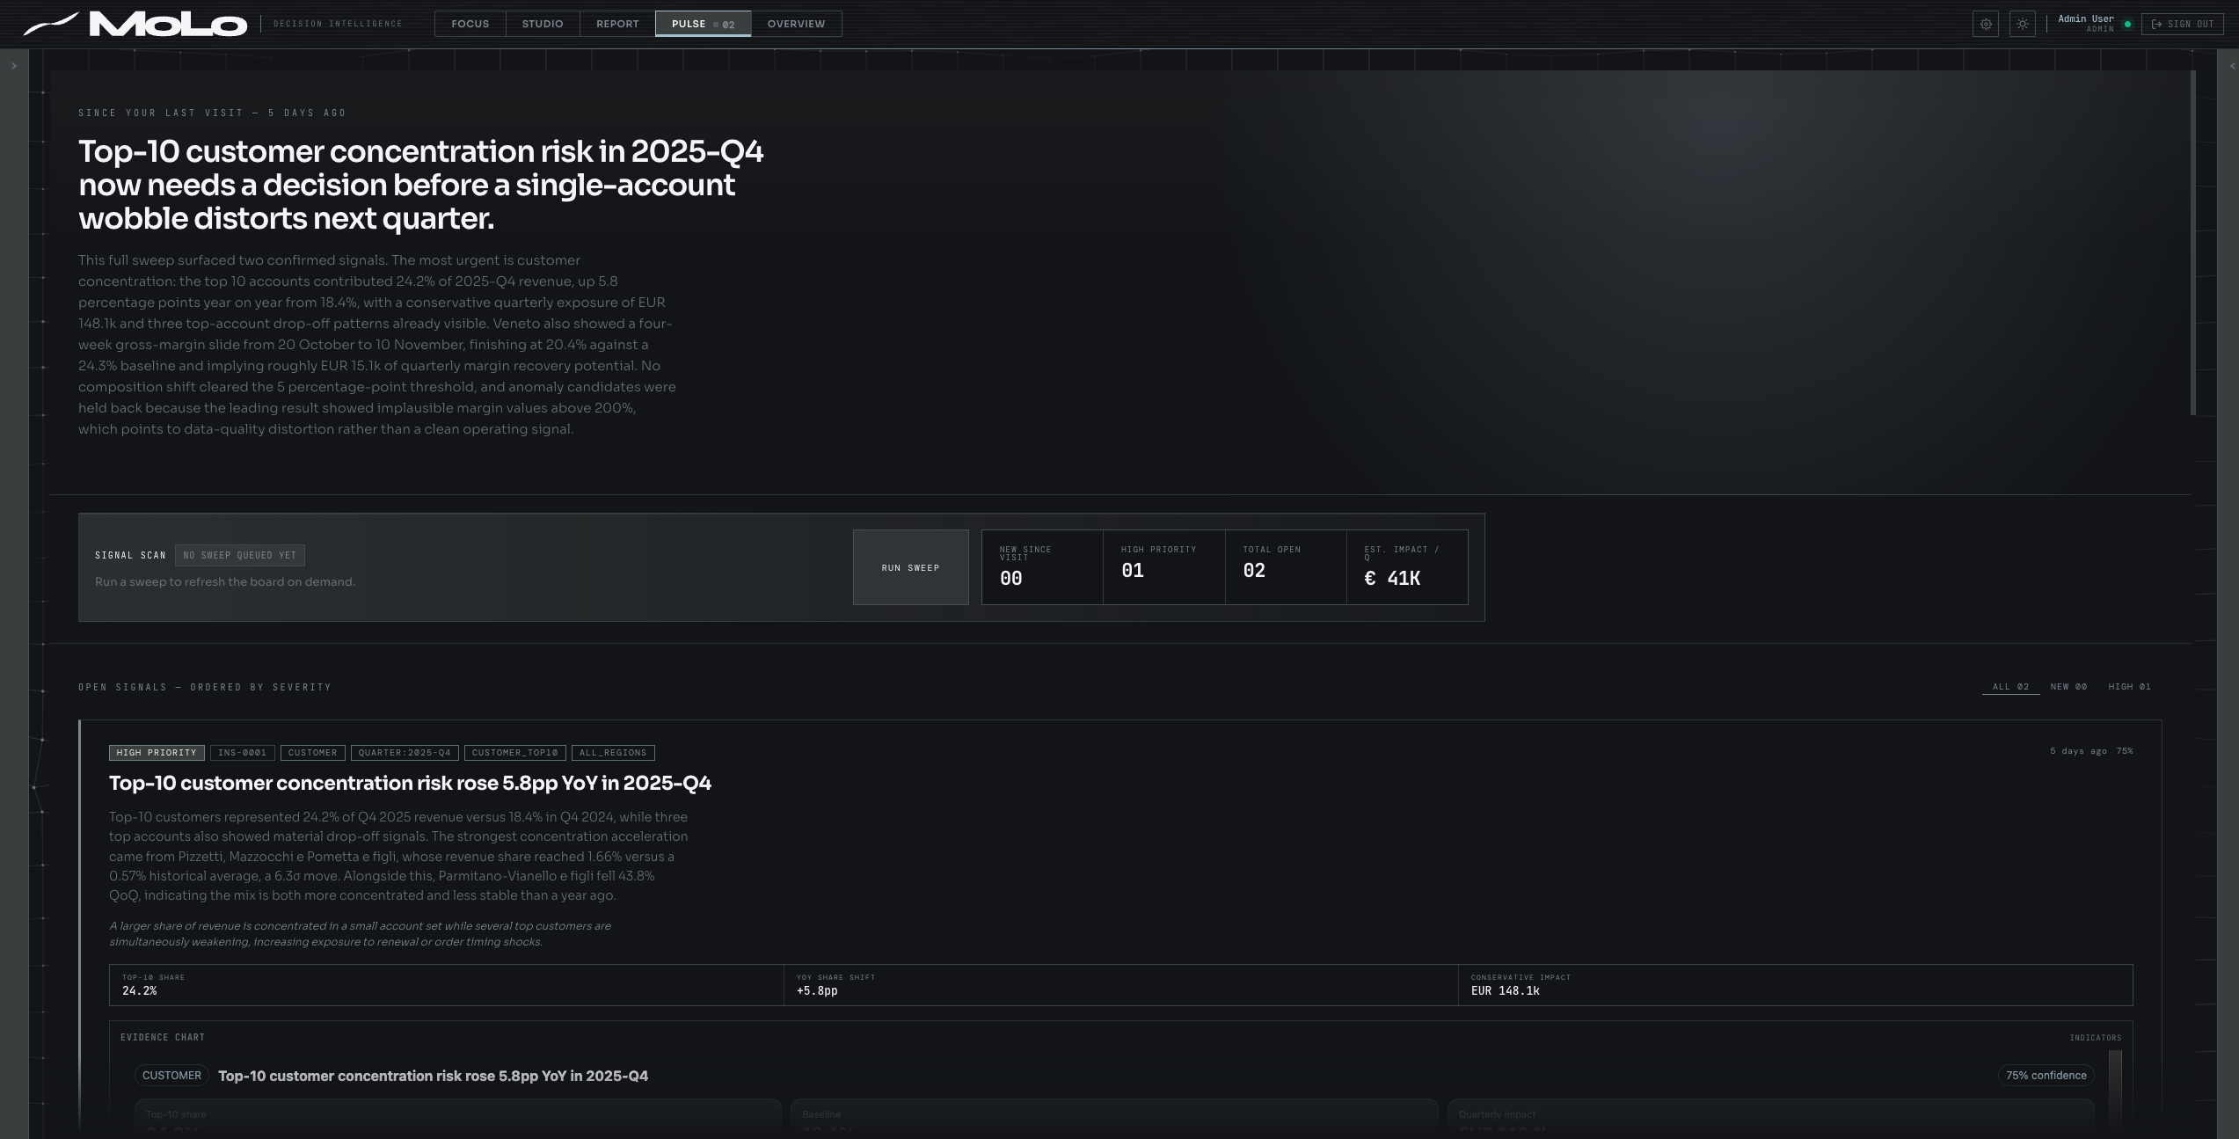Click the Indicators scrollbar in evidence chart
Screen dimensions: 2239x1139
pyautogui.click(x=2115, y=1089)
